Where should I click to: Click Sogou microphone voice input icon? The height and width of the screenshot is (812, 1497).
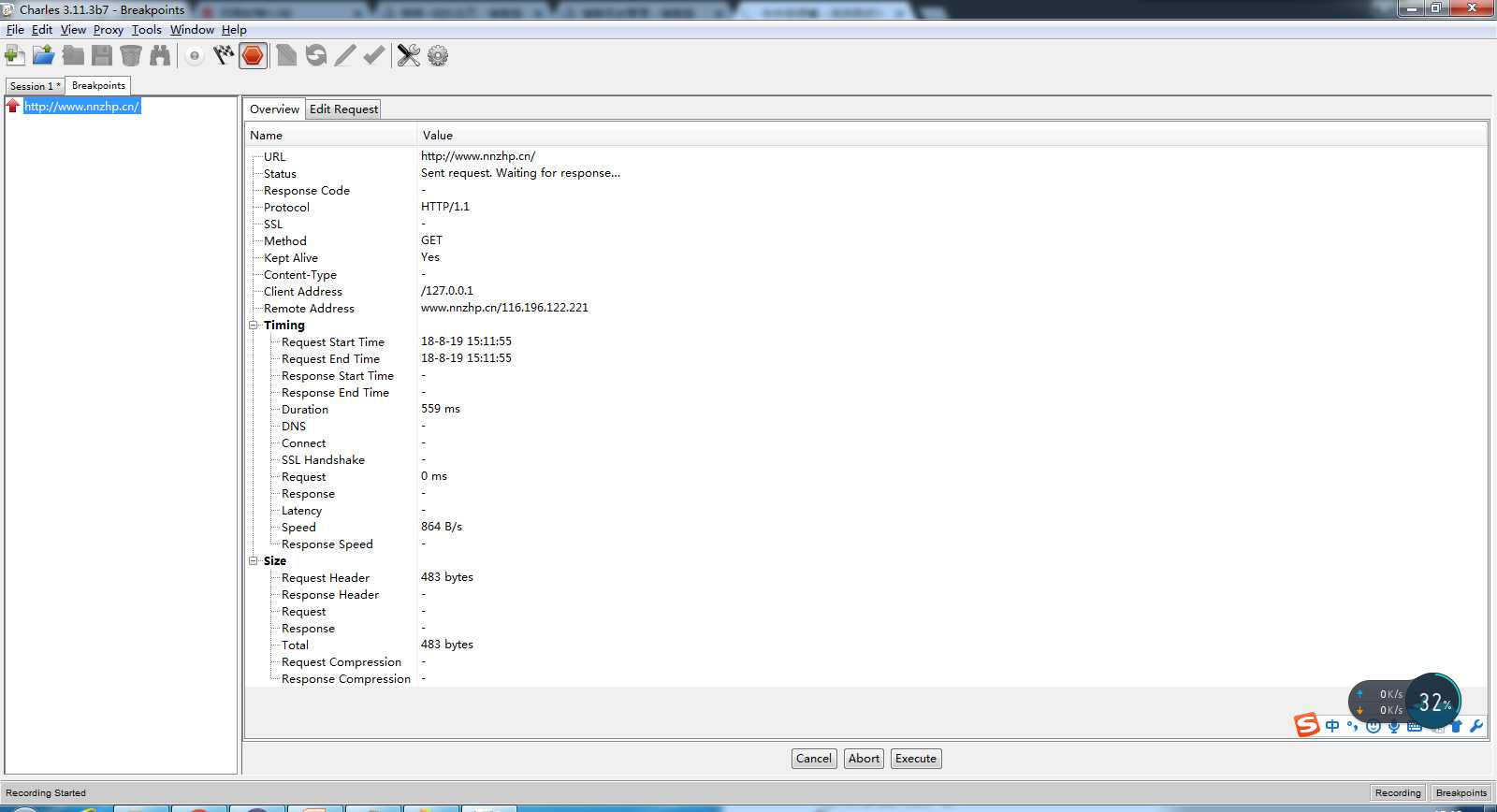pos(1394,726)
